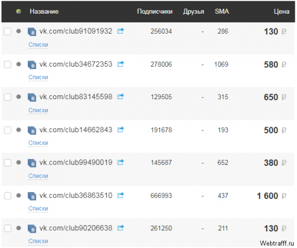Screen dimensions: 297x248
Task: Click SMA value 1069
Action: coord(221,64)
